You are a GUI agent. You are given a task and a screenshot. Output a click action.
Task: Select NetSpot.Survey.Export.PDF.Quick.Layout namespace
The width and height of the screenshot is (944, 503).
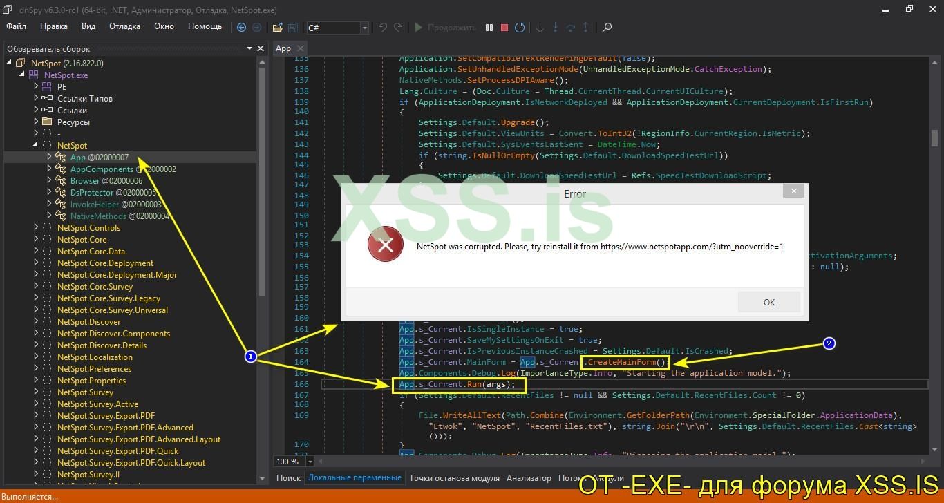(x=131, y=462)
